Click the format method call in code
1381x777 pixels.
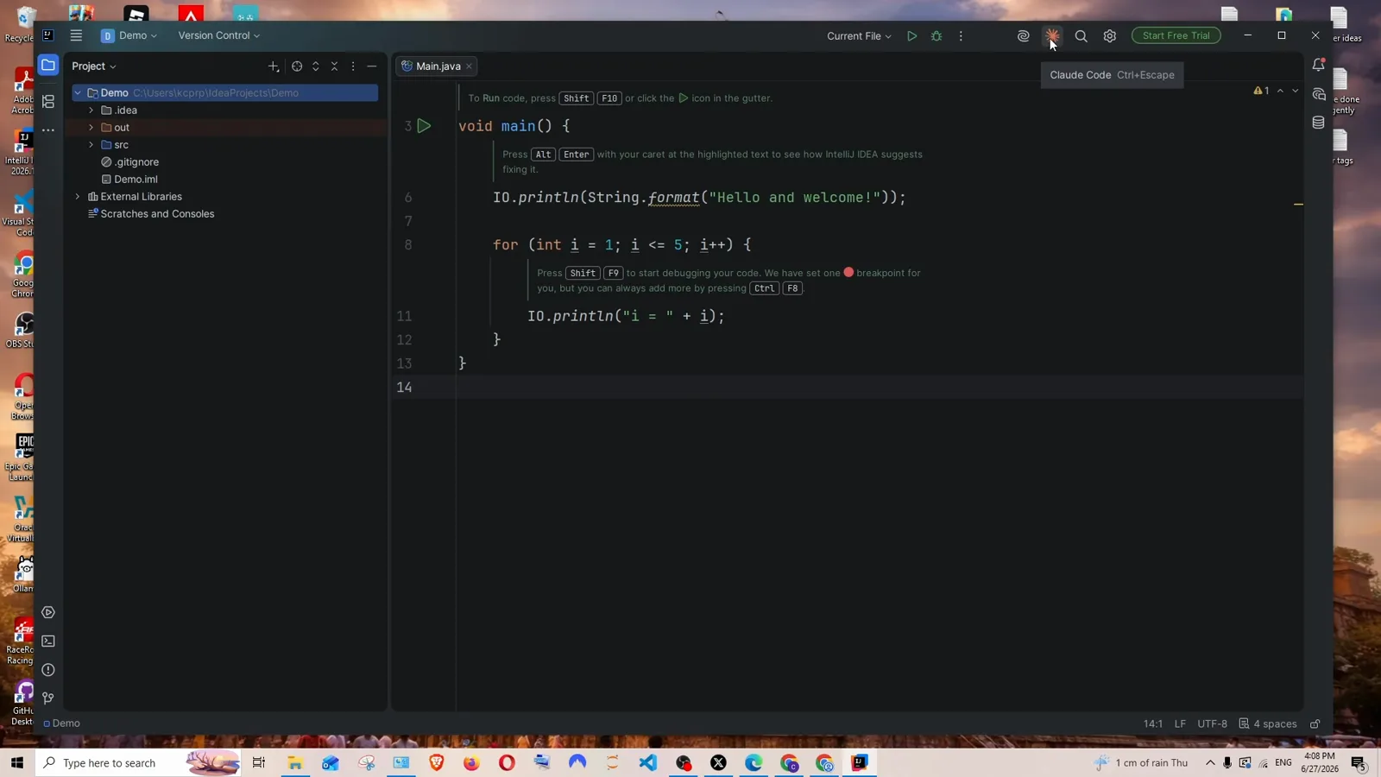pyautogui.click(x=673, y=198)
